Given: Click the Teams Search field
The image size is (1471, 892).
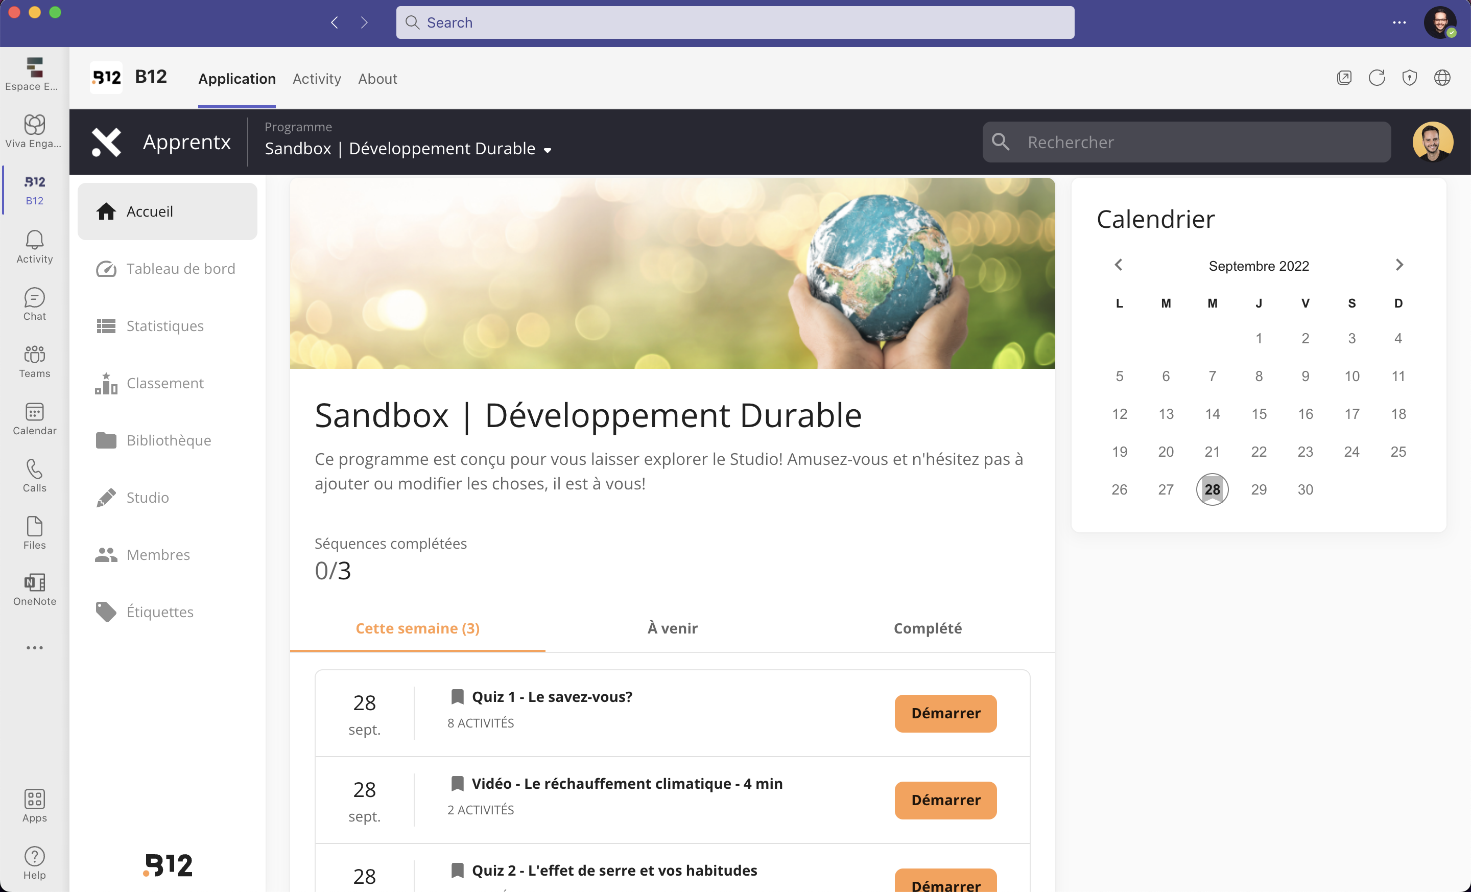Looking at the screenshot, I should coord(735,22).
